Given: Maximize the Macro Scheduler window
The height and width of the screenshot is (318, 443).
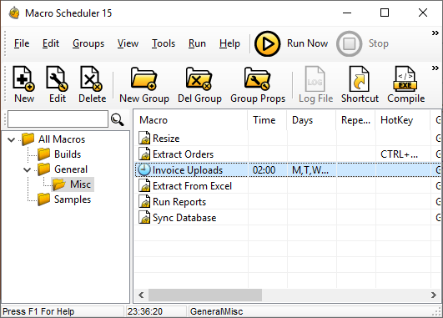Looking at the screenshot, I should 385,13.
